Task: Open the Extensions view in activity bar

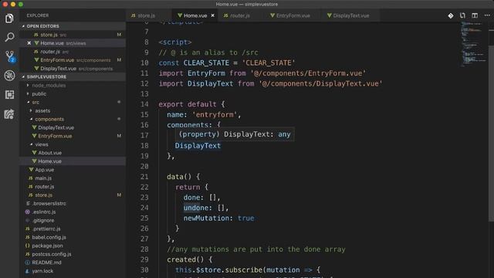Action: click(x=9, y=94)
